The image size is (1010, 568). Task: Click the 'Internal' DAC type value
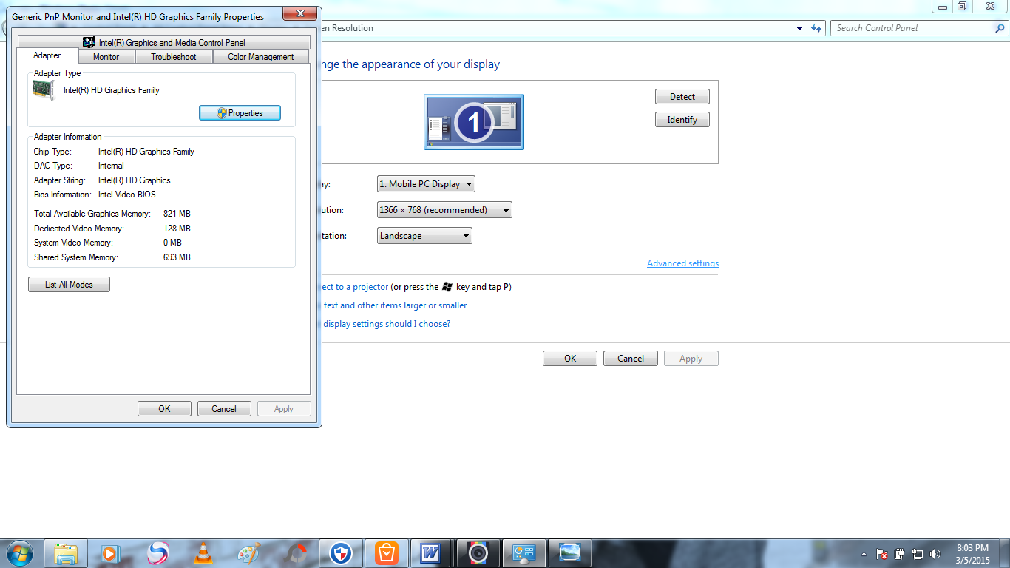(x=111, y=166)
